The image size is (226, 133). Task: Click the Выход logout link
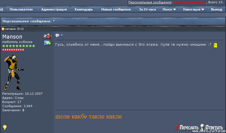point(216,9)
